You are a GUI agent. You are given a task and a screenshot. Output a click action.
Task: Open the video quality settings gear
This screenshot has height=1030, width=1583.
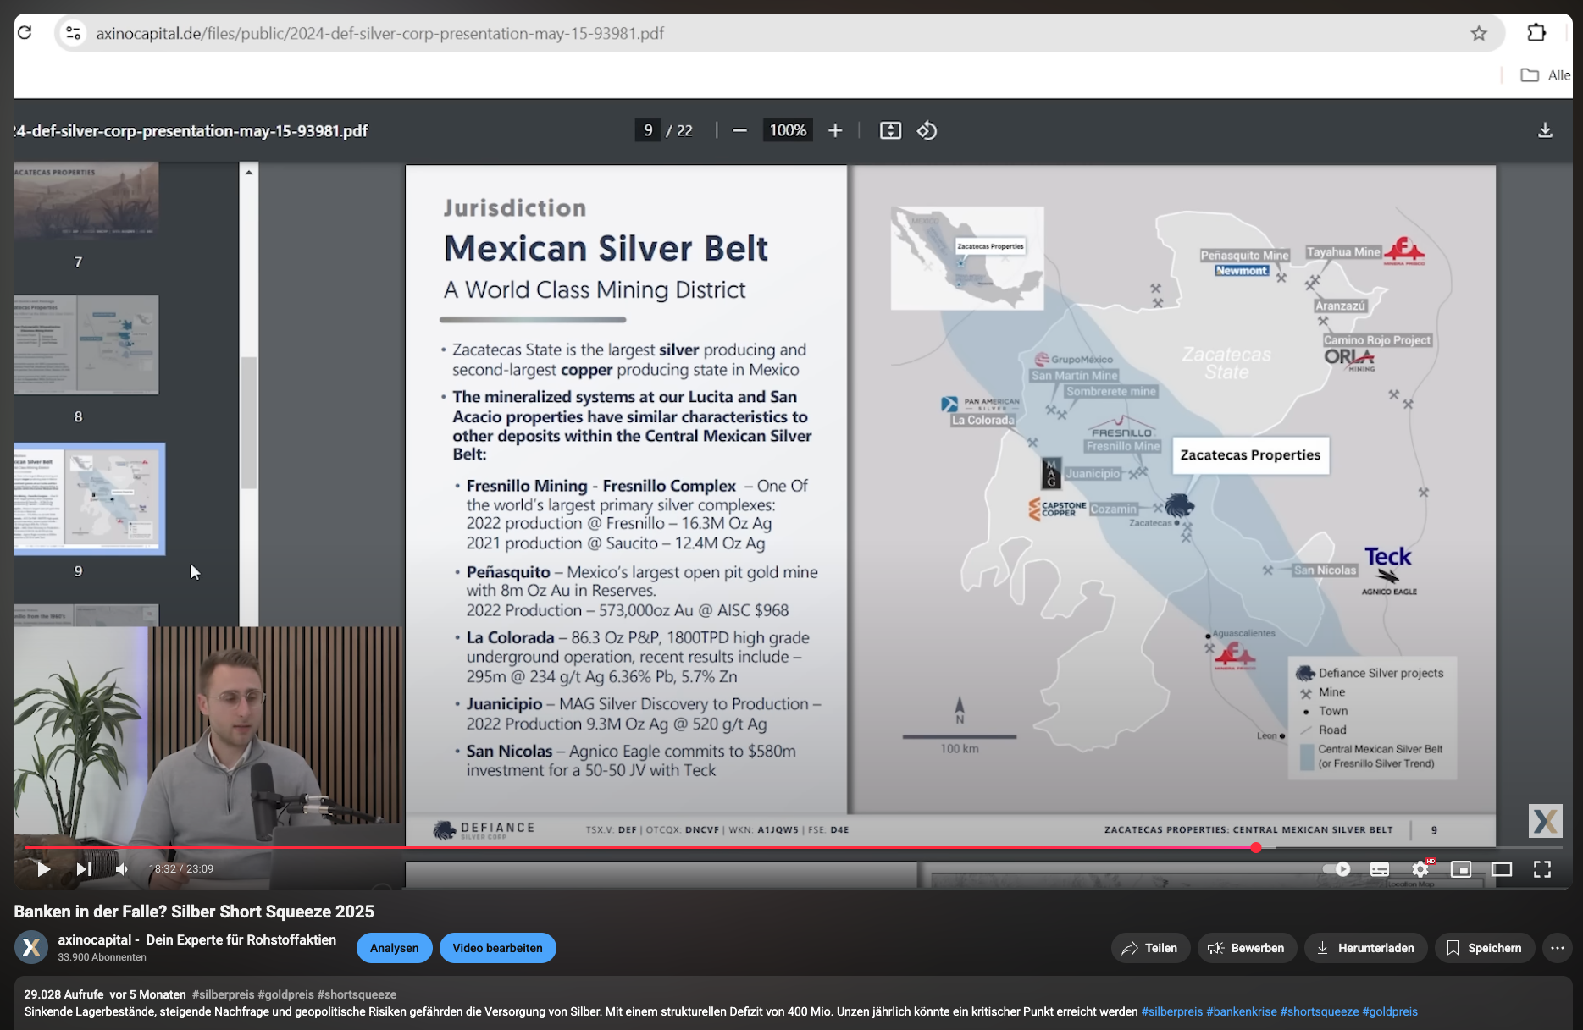(1420, 869)
